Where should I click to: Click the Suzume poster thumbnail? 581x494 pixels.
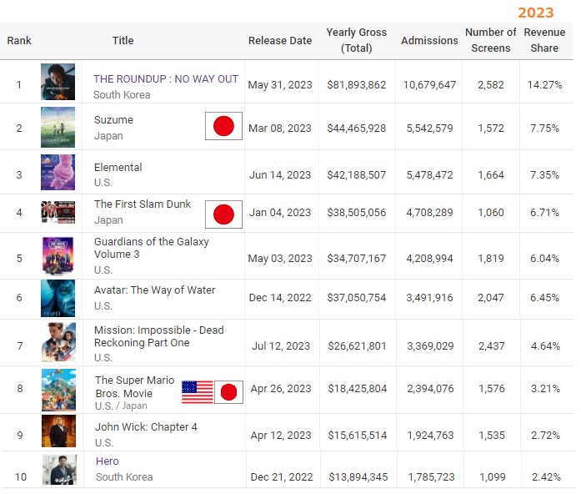(58, 126)
